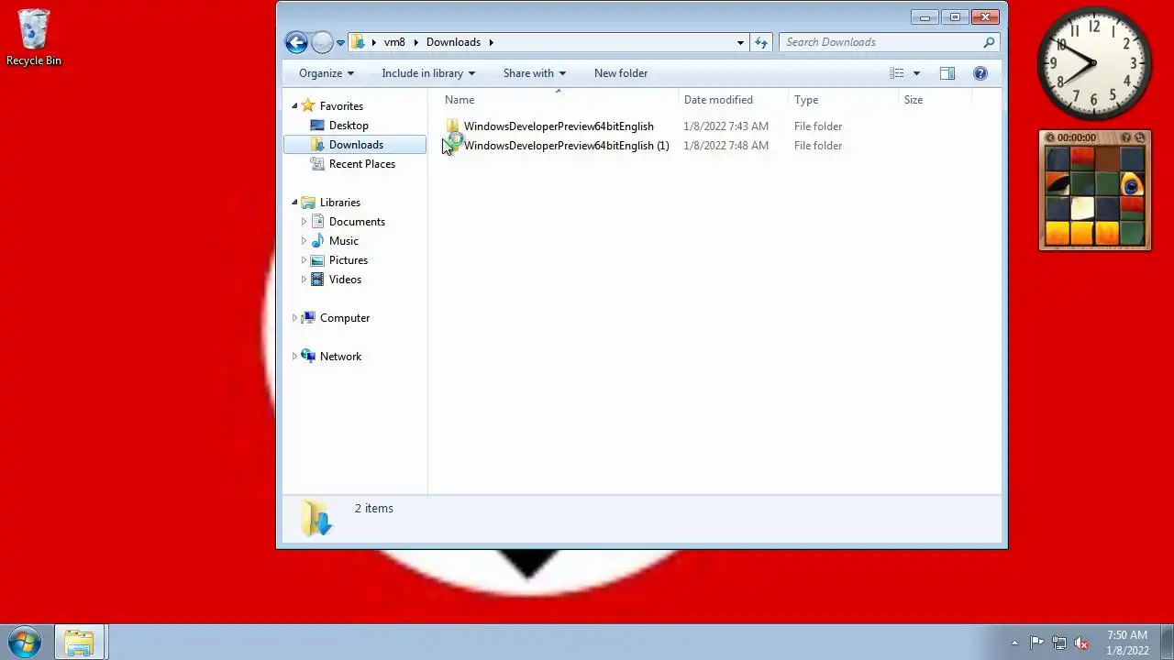Select the Downloads breadcrumb in address bar

pyautogui.click(x=453, y=42)
